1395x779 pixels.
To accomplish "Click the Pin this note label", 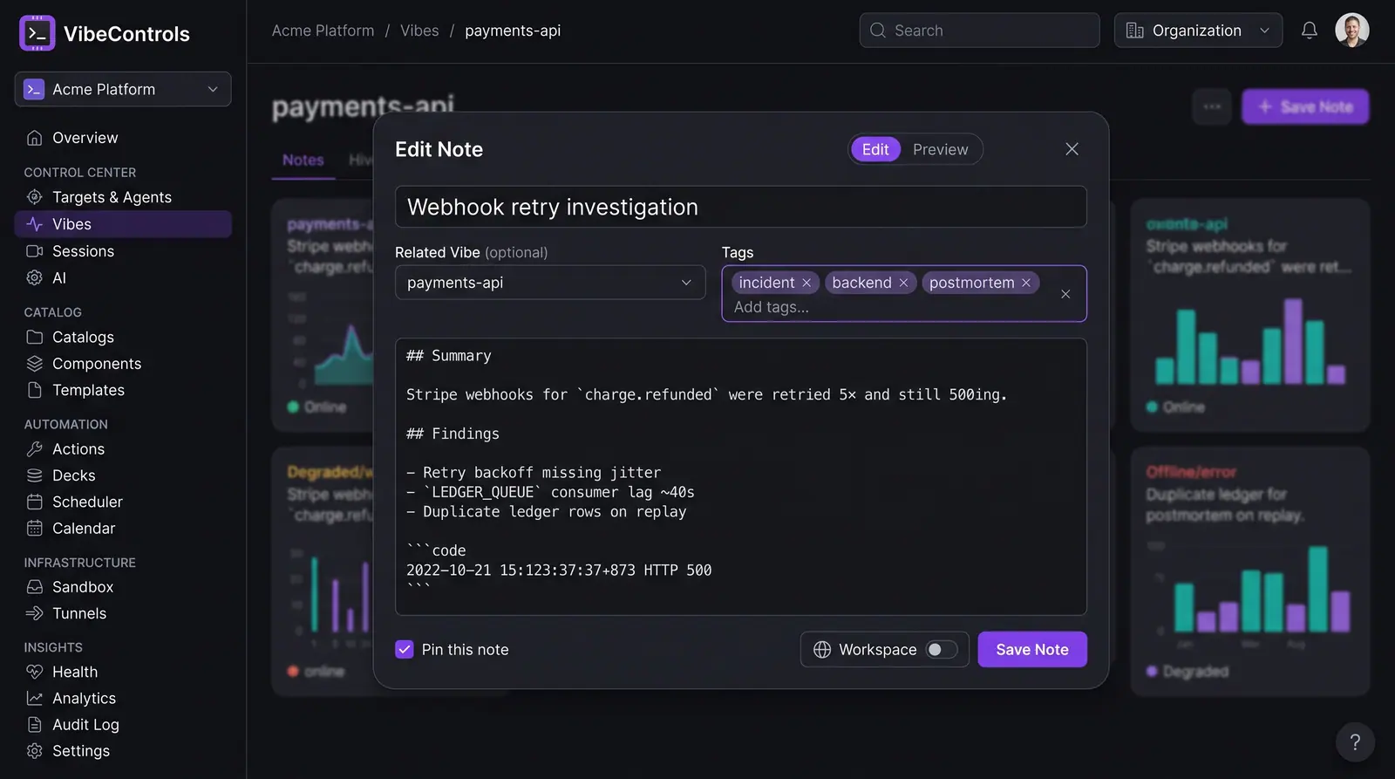I will (465, 650).
